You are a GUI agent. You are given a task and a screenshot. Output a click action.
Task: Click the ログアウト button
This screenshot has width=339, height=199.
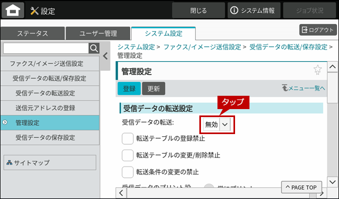318,30
